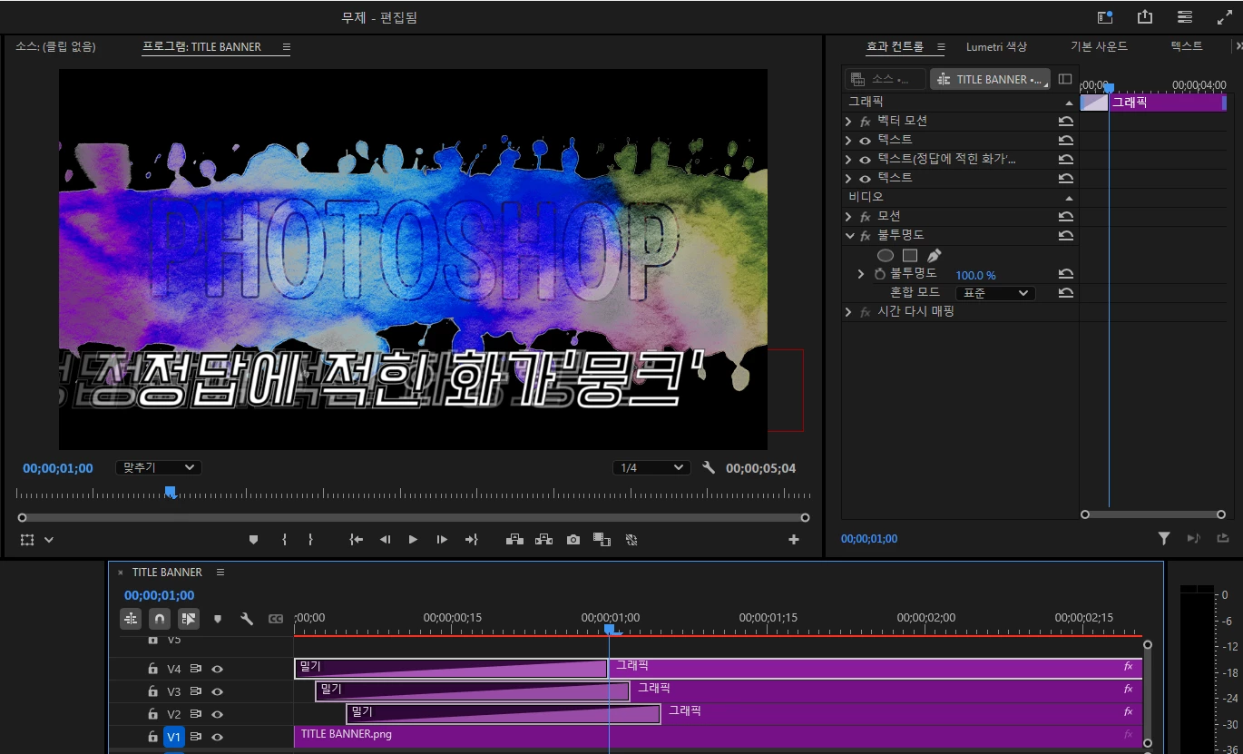
Task: Collapse the 불투명도 effect
Action: (849, 235)
